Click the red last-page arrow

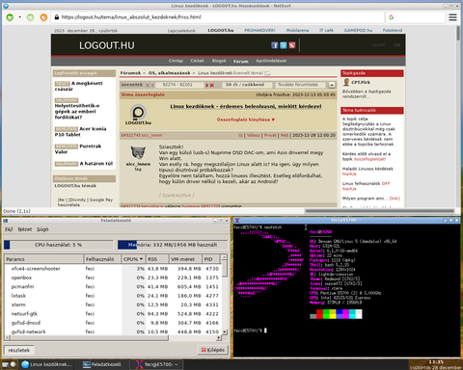[x=212, y=85]
